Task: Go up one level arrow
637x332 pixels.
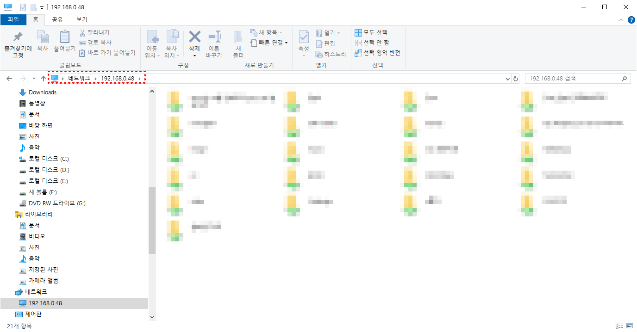Action: pos(44,79)
